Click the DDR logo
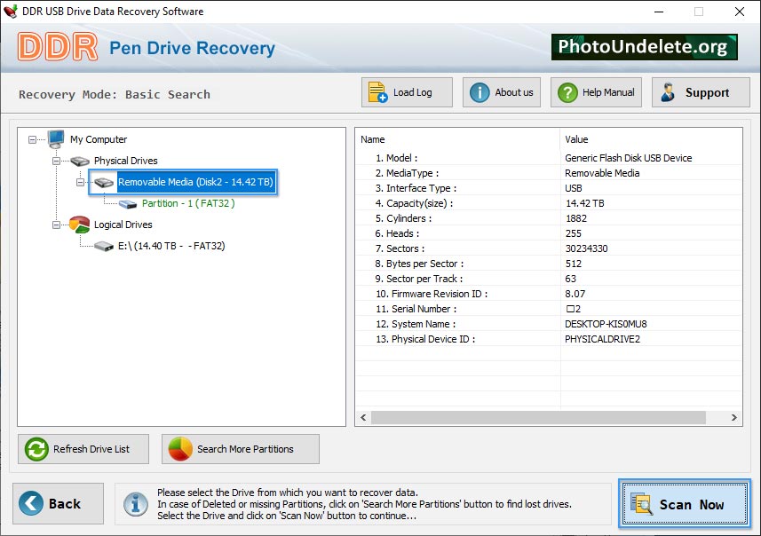Screen dimensions: 761x536 tap(58, 47)
